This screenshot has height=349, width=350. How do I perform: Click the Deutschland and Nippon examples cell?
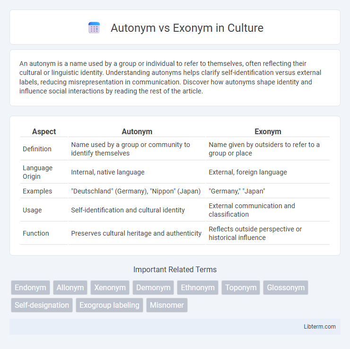(x=137, y=191)
